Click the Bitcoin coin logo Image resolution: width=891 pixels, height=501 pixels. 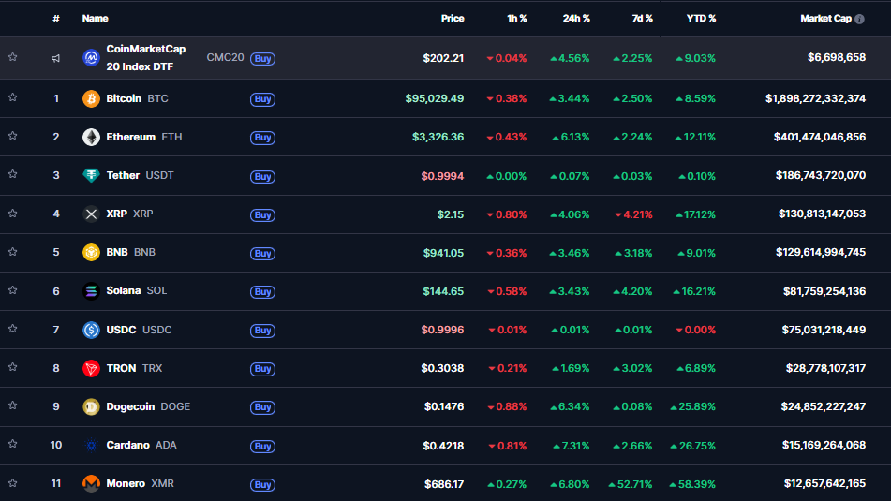click(91, 98)
